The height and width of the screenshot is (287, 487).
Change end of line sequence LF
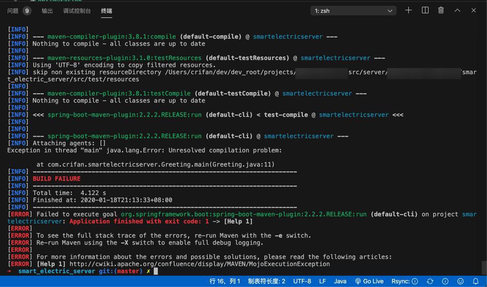tap(323, 281)
